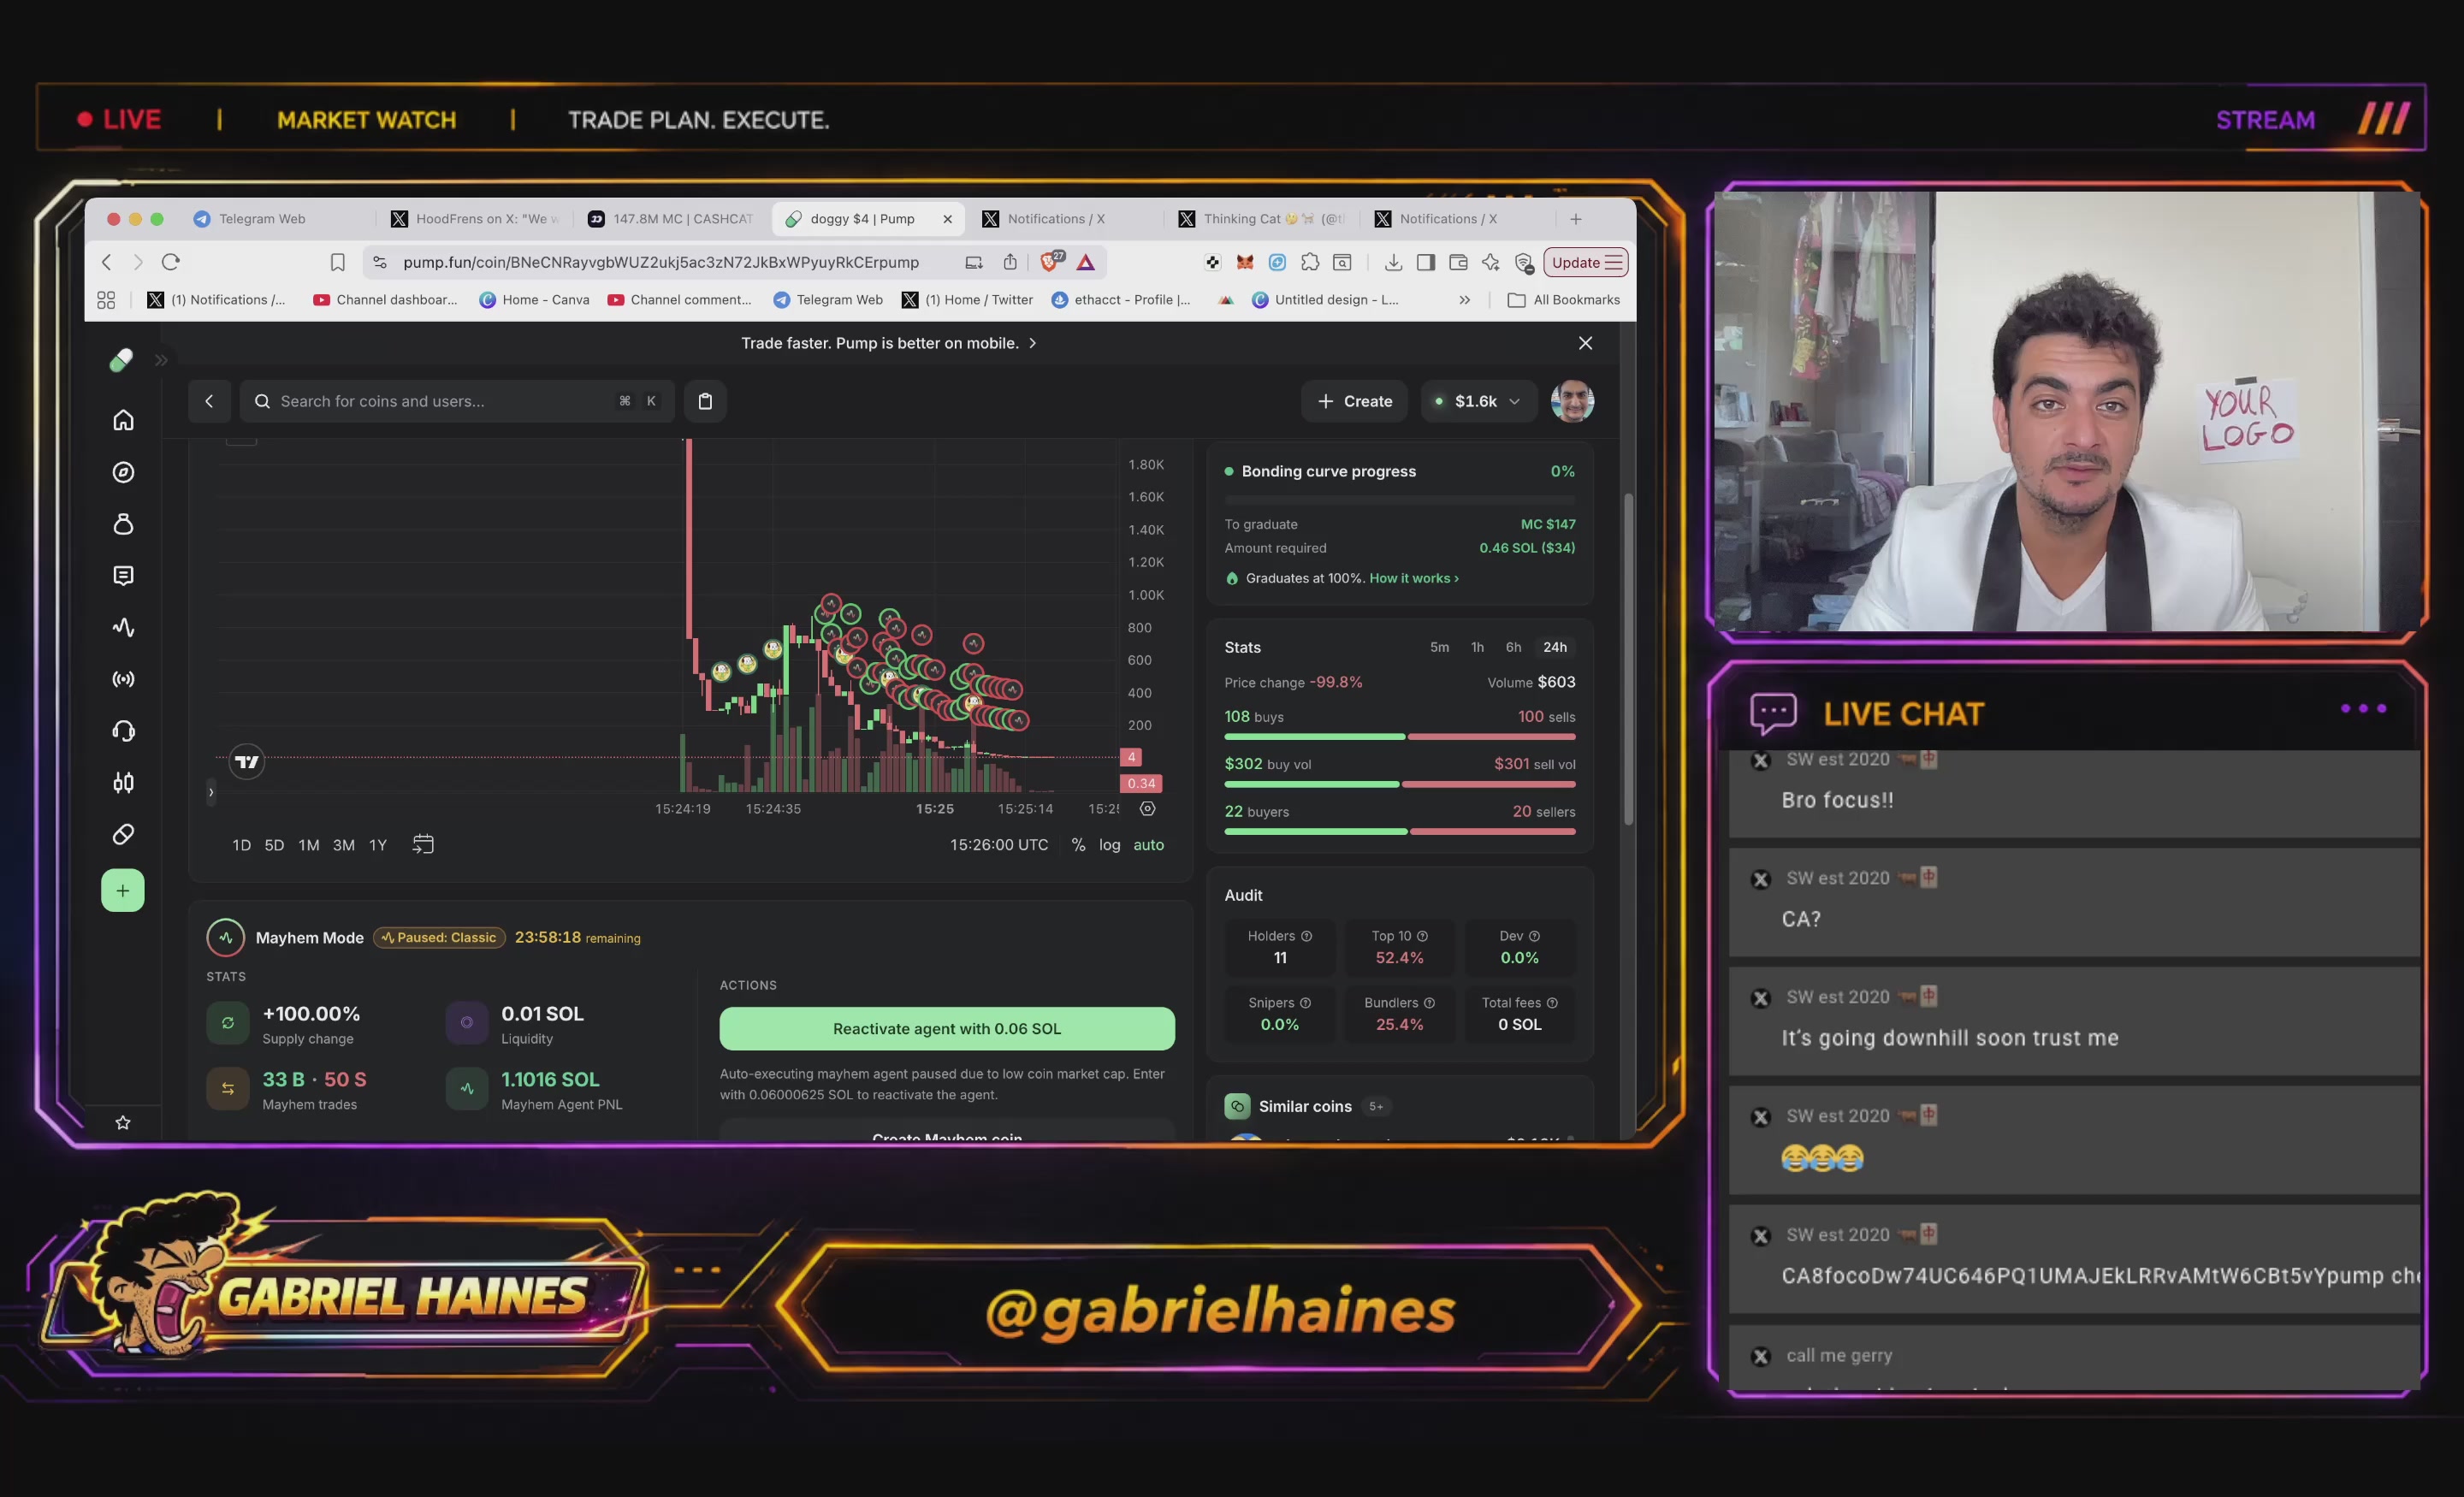Viewport: 2464px width, 1497px height.
Task: Switch to the 147.8M MC CASHCAT tab
Action: 671,219
